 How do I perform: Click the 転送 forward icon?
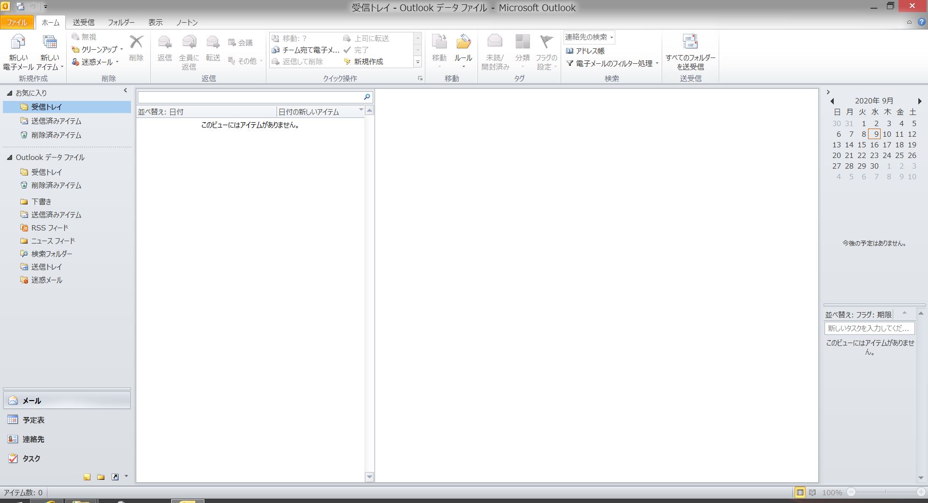tap(213, 43)
